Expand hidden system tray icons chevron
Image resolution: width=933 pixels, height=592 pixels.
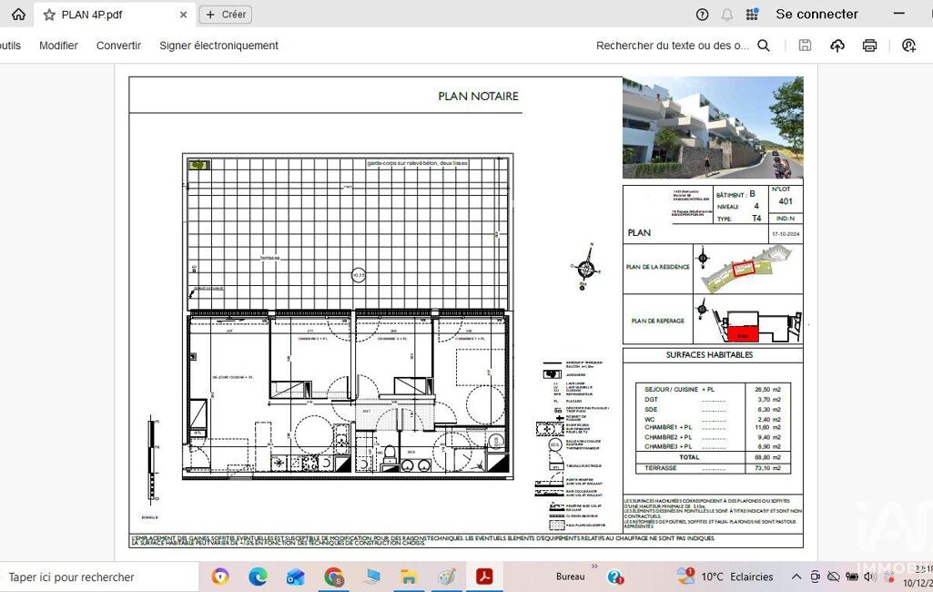(796, 577)
